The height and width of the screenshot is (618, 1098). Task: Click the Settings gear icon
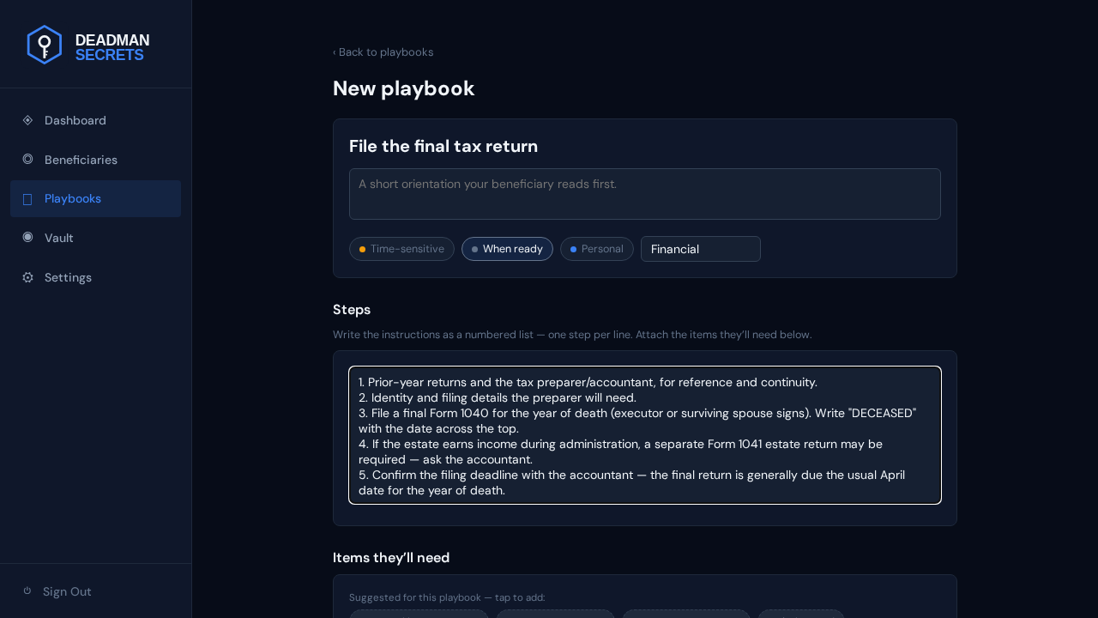[x=27, y=277]
